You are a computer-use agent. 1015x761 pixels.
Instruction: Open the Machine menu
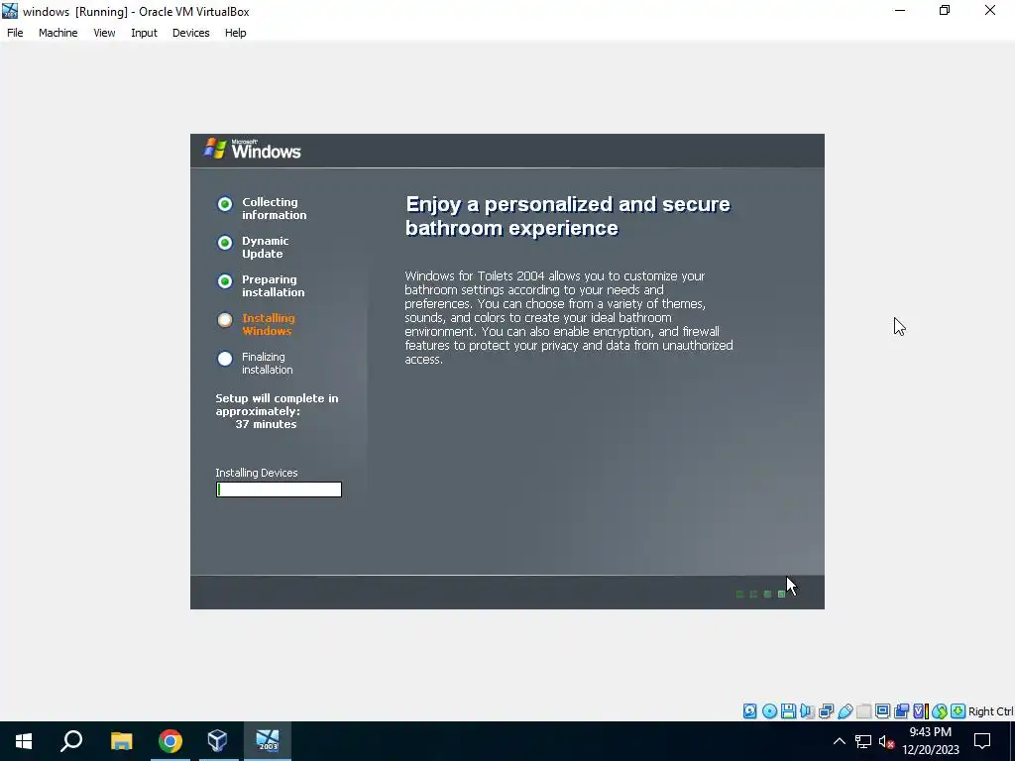(x=57, y=33)
